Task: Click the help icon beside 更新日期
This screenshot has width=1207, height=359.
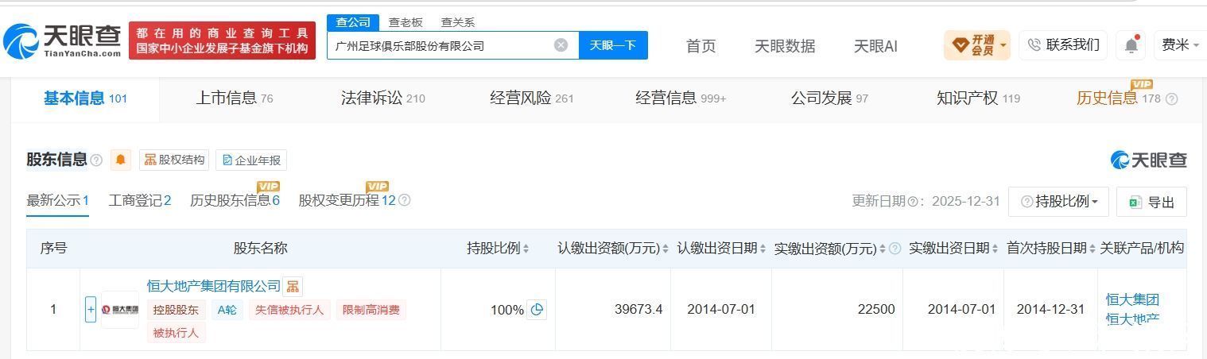Action: tap(913, 202)
